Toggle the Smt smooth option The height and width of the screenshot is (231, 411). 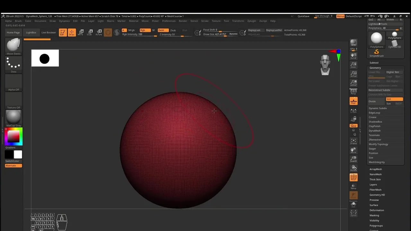(x=394, y=99)
